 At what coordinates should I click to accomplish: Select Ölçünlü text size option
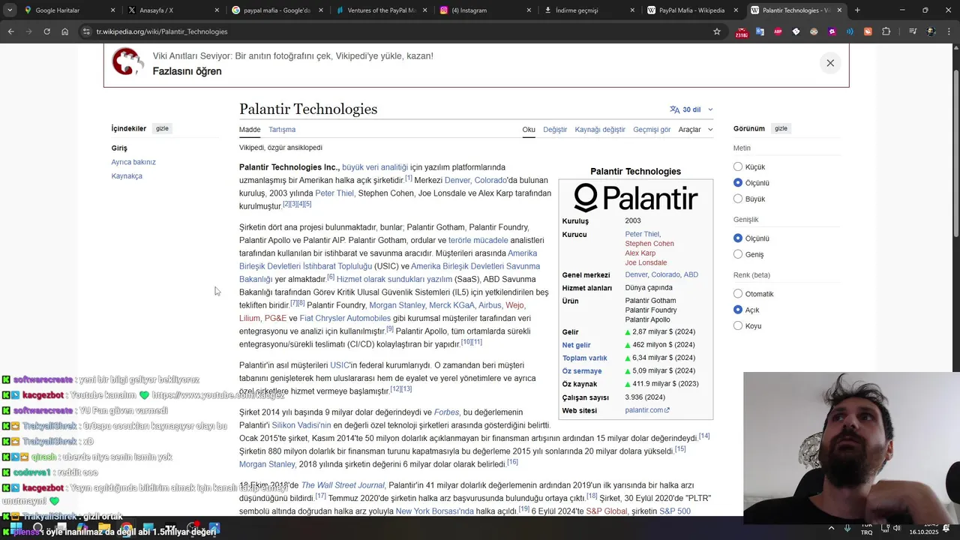coord(738,182)
